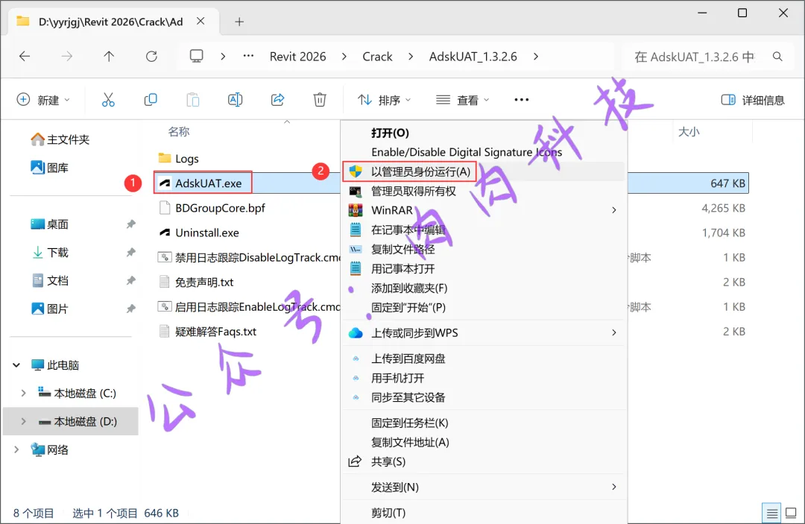Select the Uninstall.exe file

[x=207, y=233]
